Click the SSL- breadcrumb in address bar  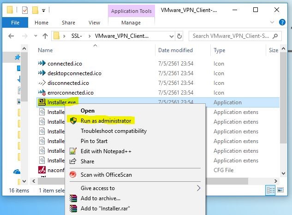[77, 36]
